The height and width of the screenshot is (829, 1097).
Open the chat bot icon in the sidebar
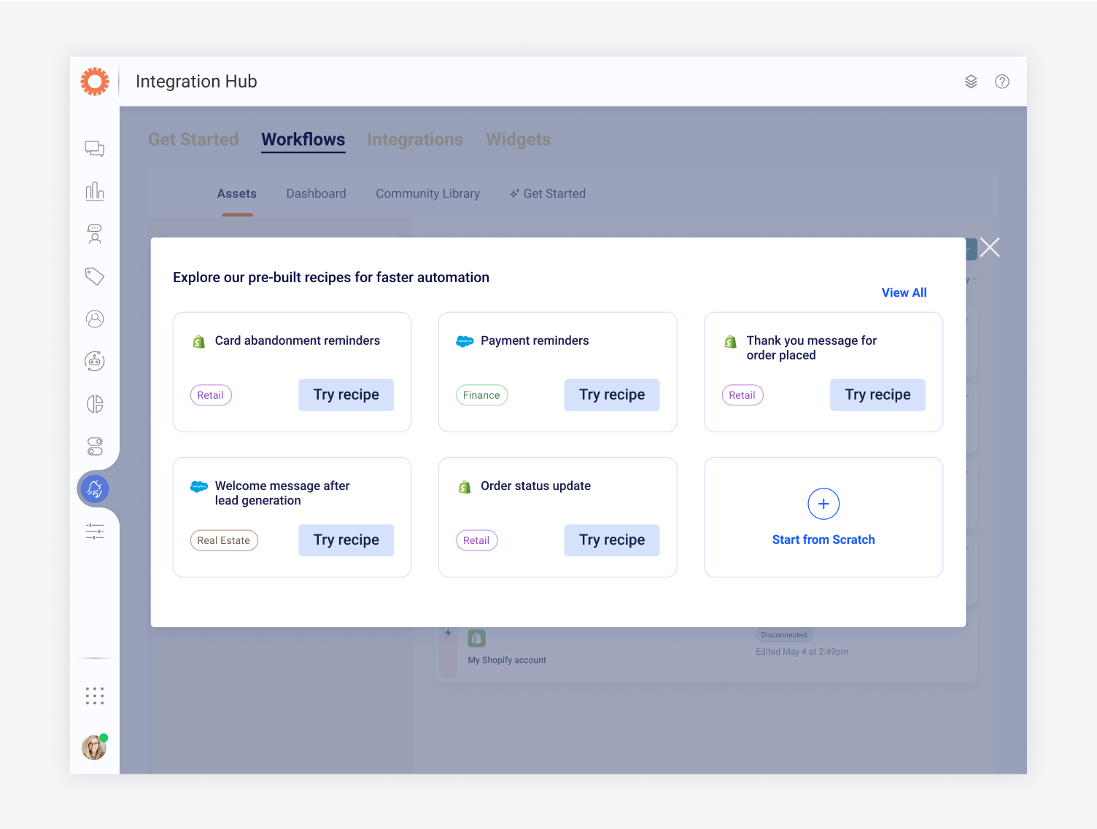coord(95,361)
